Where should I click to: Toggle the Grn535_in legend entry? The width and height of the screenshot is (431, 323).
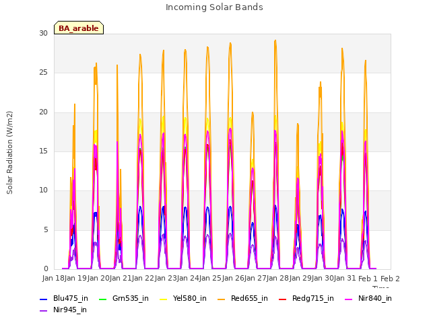click(124, 298)
